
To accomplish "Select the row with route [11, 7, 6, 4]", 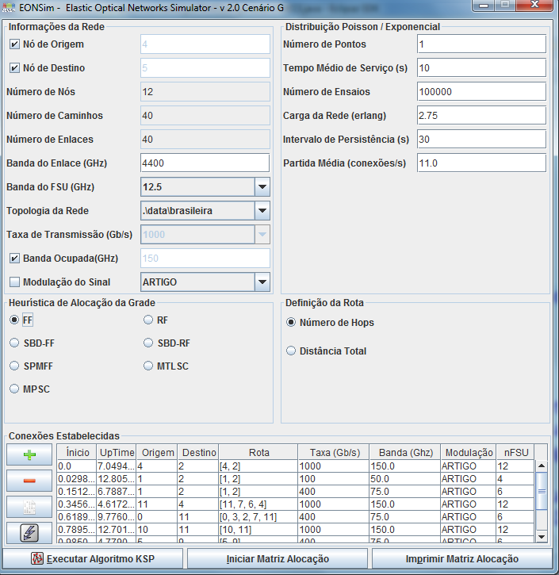I will click(296, 504).
